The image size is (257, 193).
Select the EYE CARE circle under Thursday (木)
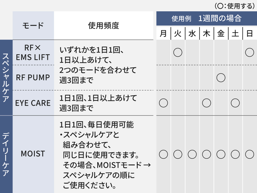click(x=206, y=103)
